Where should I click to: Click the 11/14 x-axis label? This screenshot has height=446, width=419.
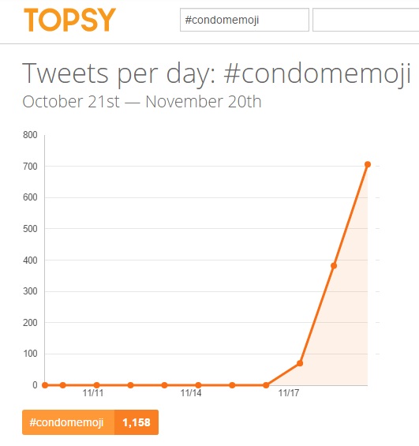(191, 393)
